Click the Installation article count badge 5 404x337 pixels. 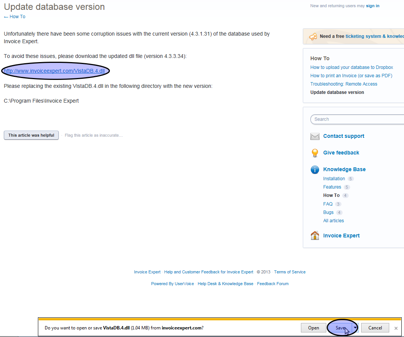tap(351, 179)
